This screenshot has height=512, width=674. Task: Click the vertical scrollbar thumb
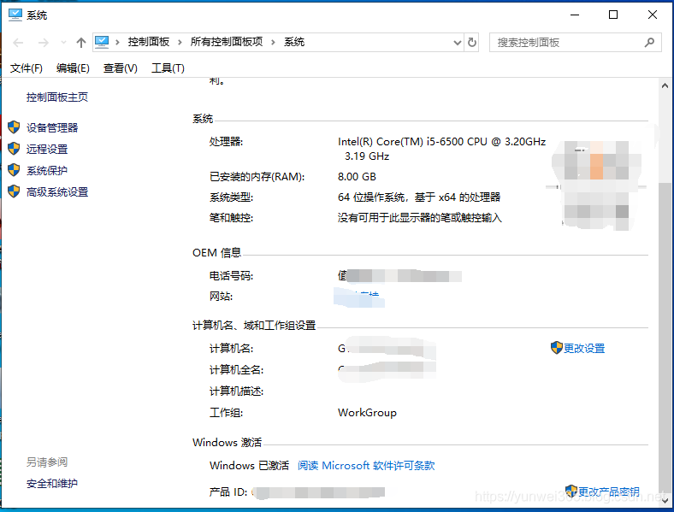[x=665, y=337]
